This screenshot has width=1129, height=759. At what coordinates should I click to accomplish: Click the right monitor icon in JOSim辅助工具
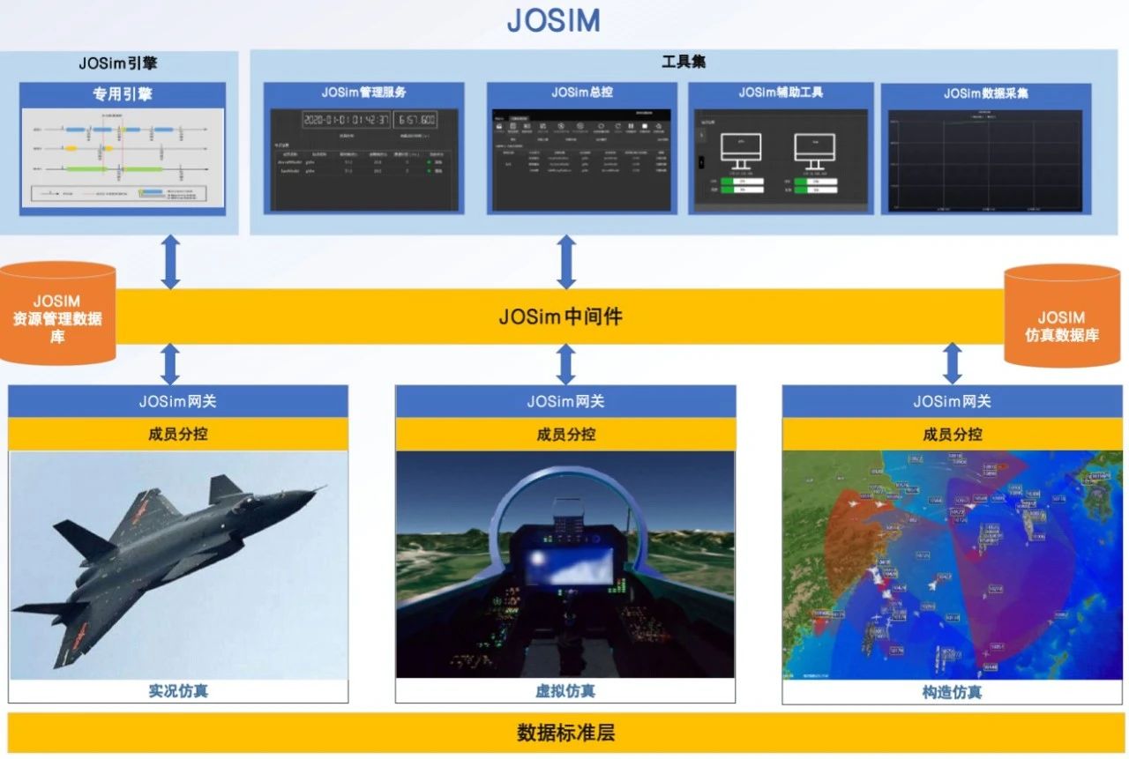click(x=814, y=150)
